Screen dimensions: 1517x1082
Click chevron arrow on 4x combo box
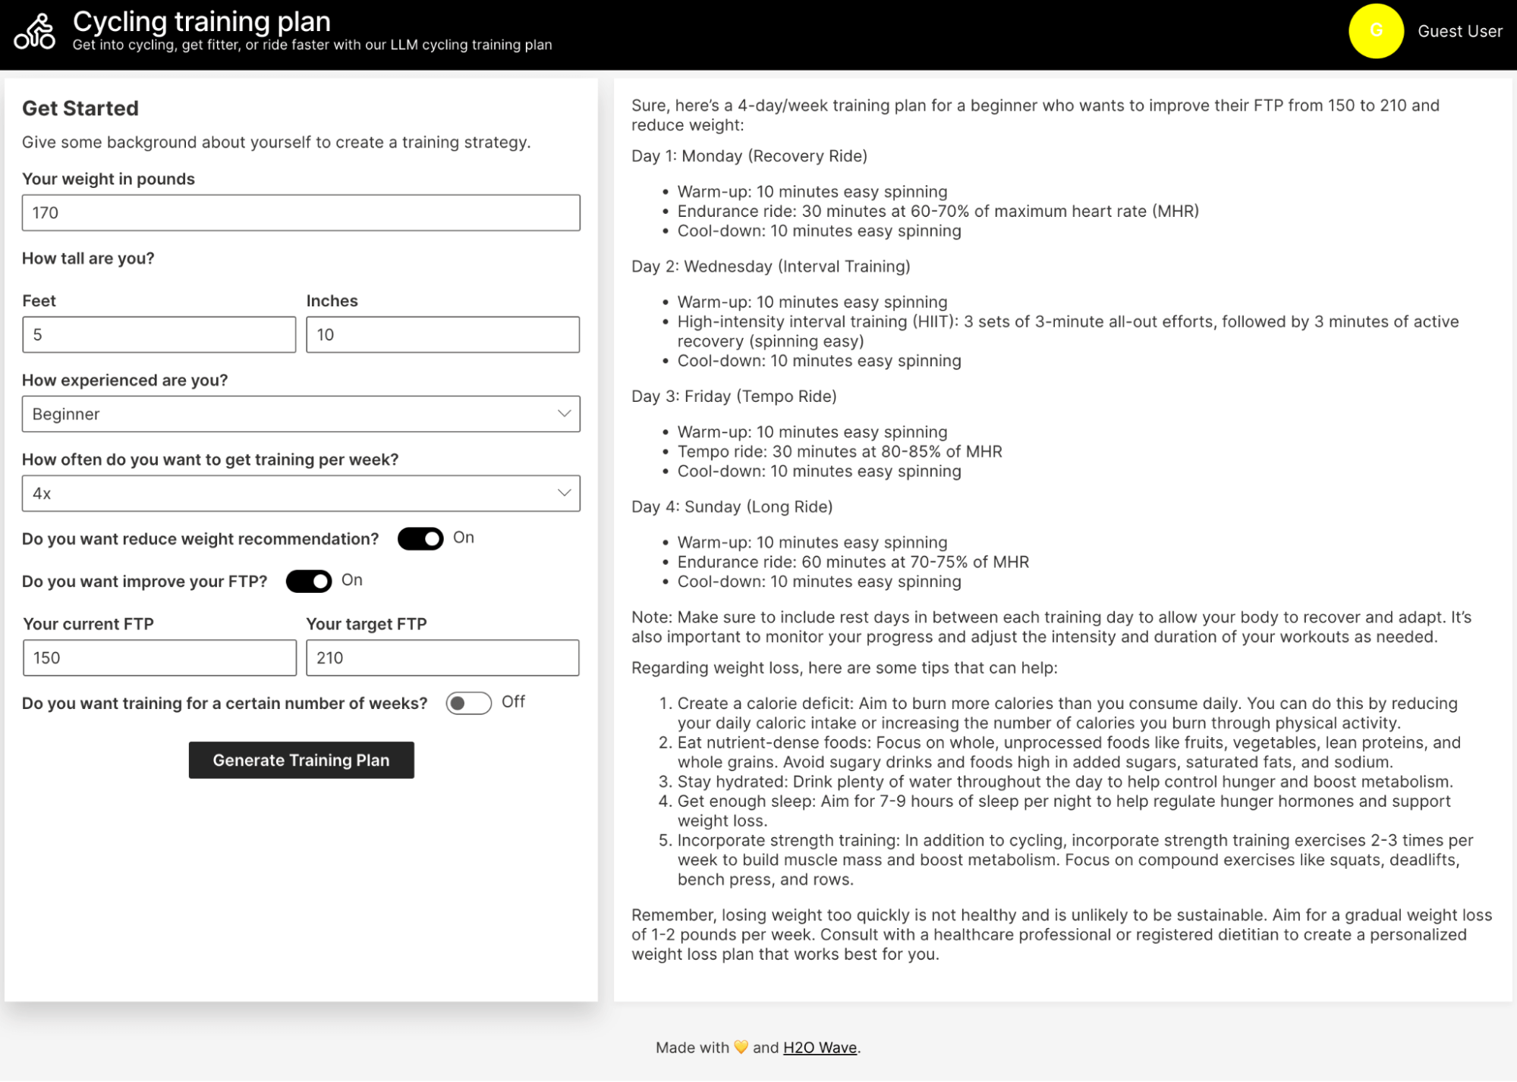[x=564, y=493]
